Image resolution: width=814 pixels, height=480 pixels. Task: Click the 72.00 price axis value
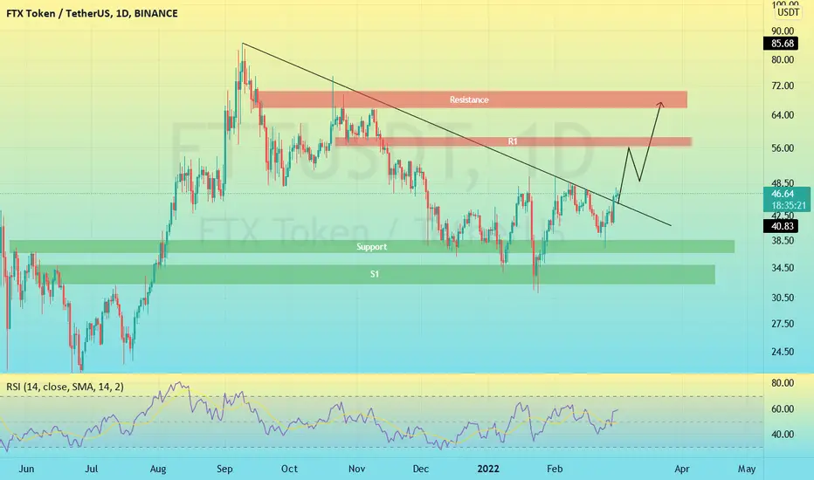point(783,86)
